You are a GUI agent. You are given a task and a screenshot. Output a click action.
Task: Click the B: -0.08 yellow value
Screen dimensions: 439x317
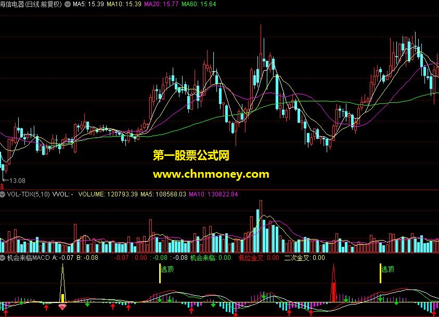click(87, 258)
